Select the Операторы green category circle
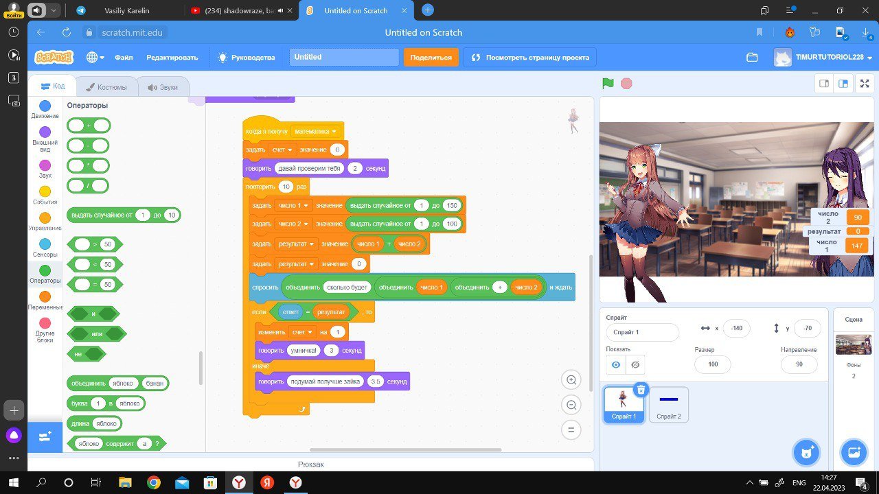The image size is (879, 494). tap(45, 271)
